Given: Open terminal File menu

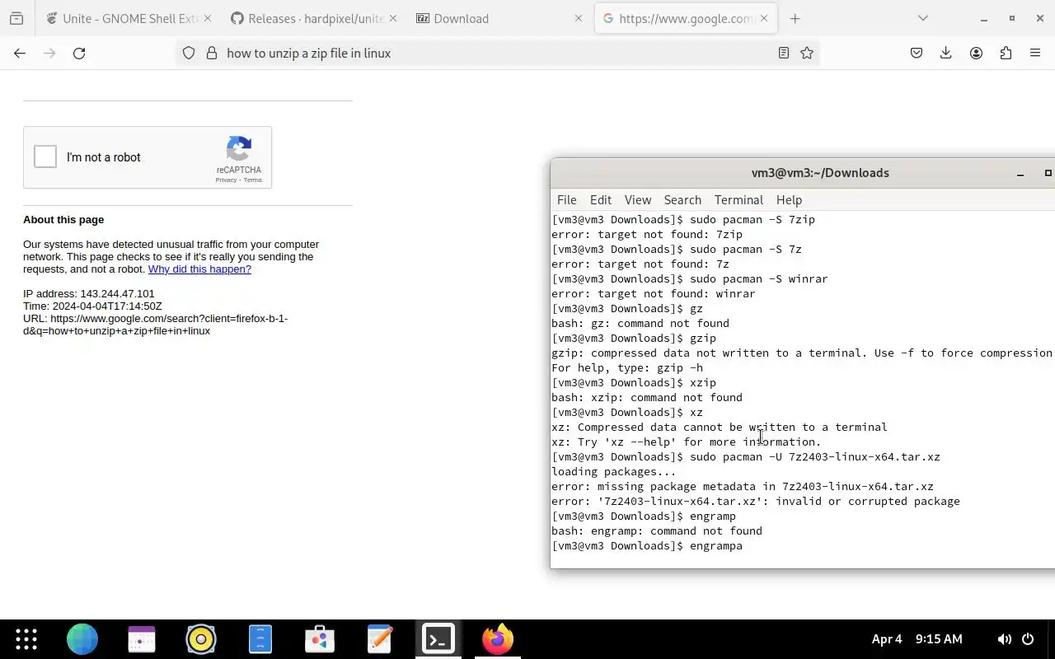Looking at the screenshot, I should click(567, 200).
